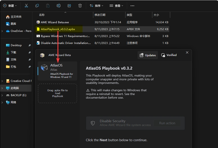Sort by the 大小 column header
Screen dimensions: 218x148
click(156, 15)
